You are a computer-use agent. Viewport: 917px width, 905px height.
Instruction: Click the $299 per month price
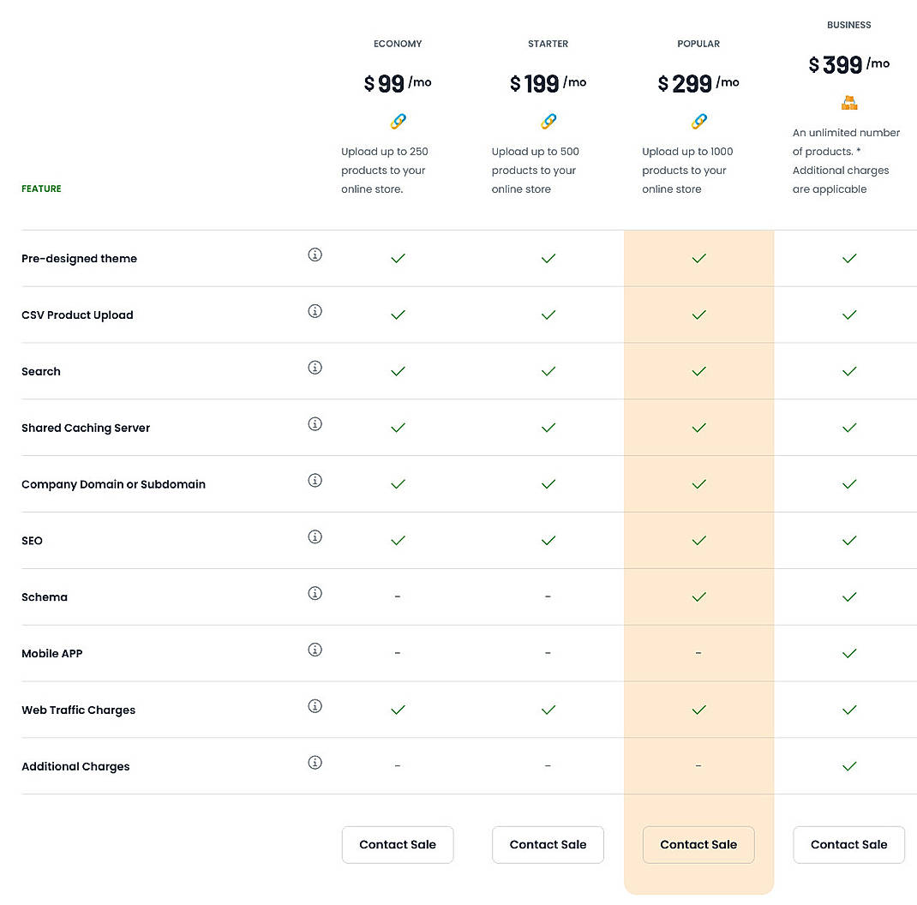click(698, 82)
